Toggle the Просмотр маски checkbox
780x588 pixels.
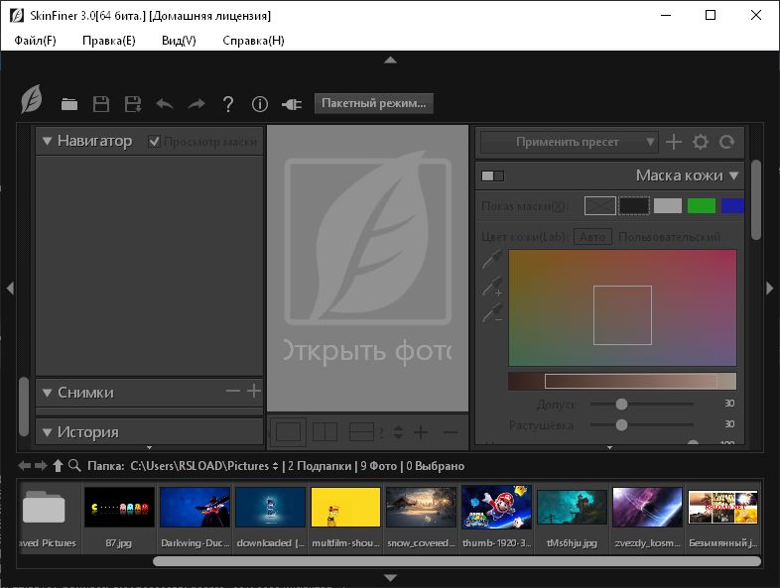[154, 141]
